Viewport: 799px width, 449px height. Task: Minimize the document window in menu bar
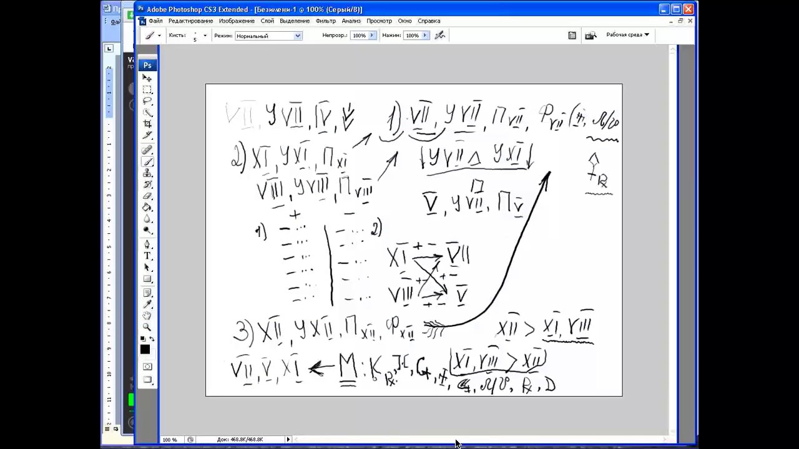click(x=671, y=21)
